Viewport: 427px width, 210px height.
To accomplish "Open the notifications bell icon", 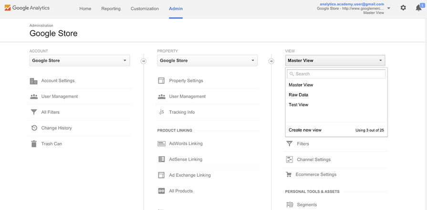I will tap(418, 8).
